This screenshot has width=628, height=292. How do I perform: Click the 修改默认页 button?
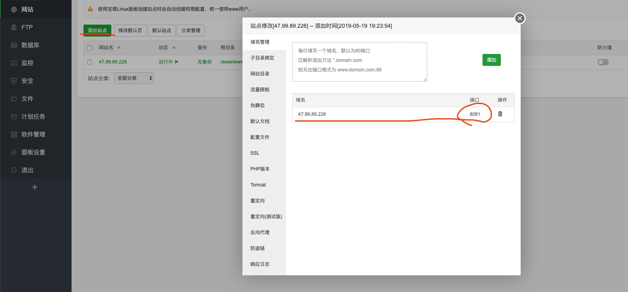pyautogui.click(x=130, y=31)
